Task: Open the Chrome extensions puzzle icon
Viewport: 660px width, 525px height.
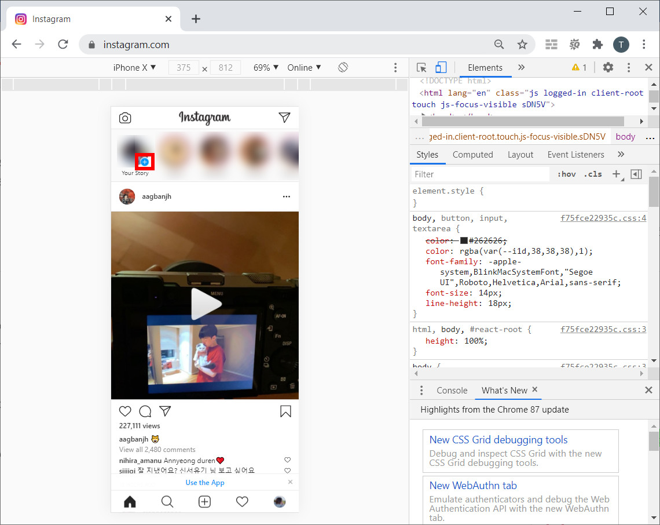Action: [597, 44]
